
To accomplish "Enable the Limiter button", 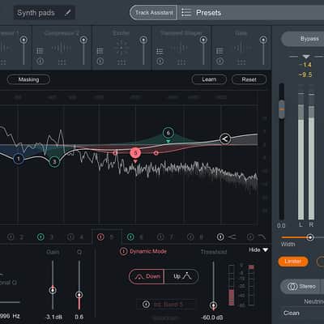I will [x=293, y=262].
